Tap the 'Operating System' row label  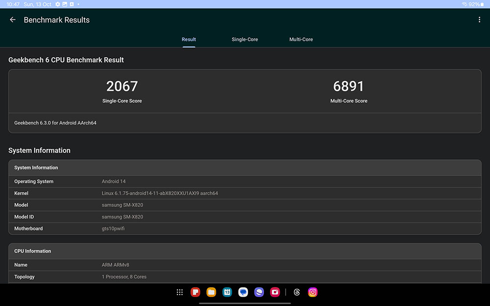34,181
